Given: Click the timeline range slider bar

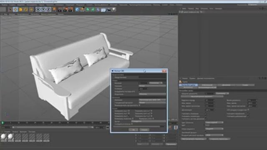Looking at the screenshot, I should tap(53, 127).
